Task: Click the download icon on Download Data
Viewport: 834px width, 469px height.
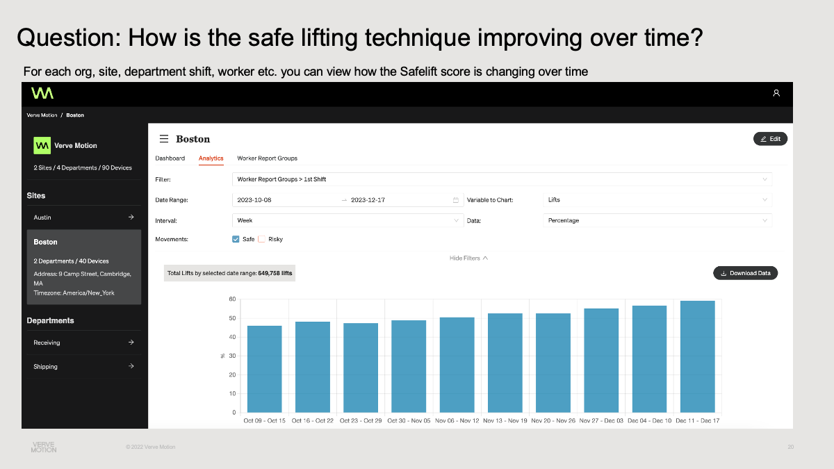Action: click(x=723, y=272)
